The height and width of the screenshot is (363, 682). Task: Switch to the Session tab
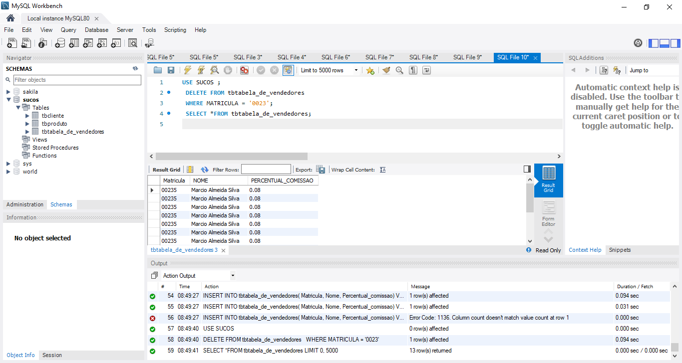click(x=52, y=355)
